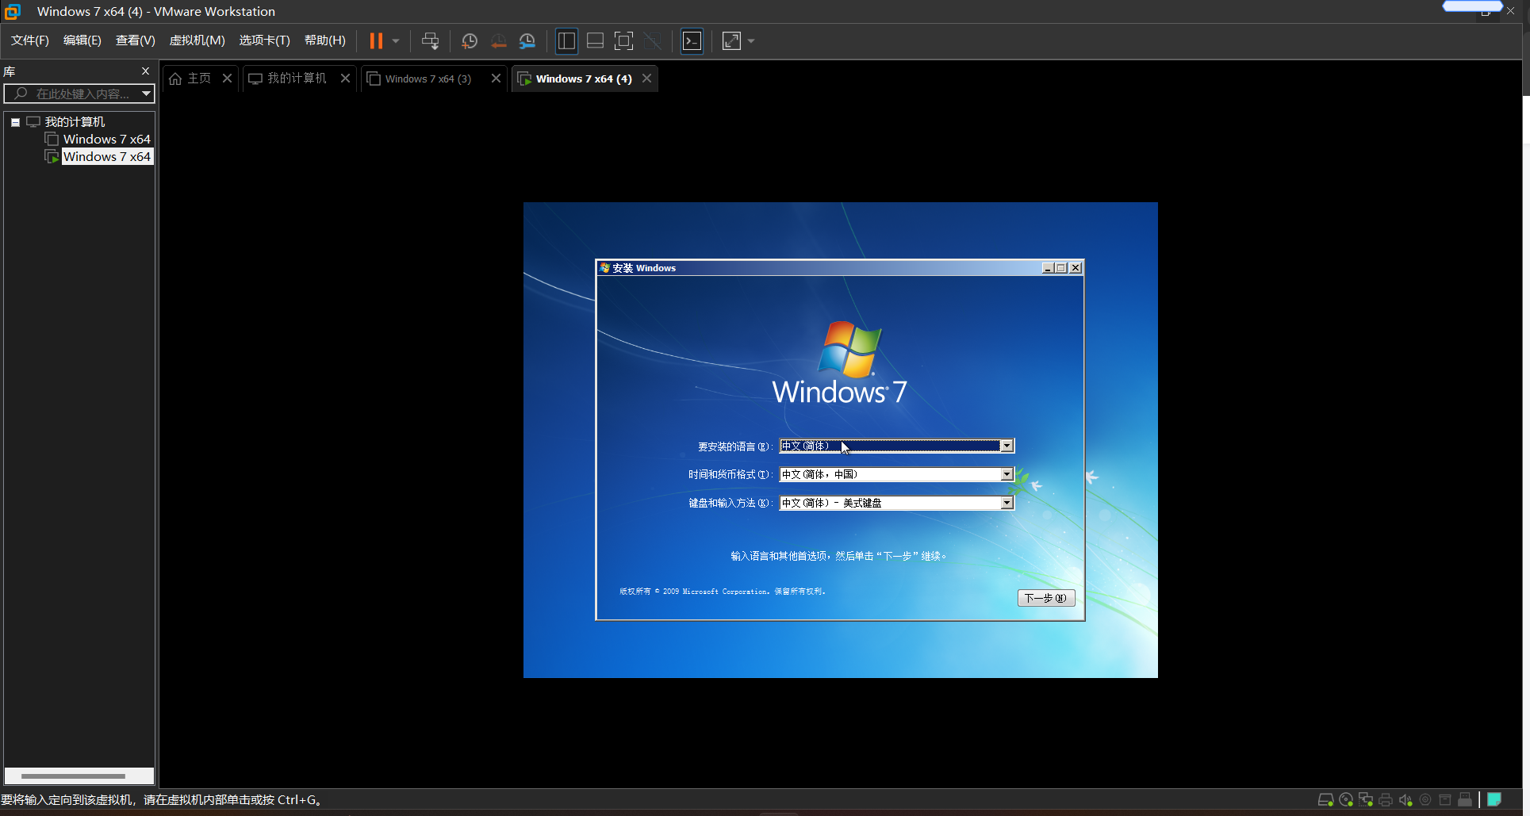Click the library panel horizontal scrollbar

coord(73,776)
